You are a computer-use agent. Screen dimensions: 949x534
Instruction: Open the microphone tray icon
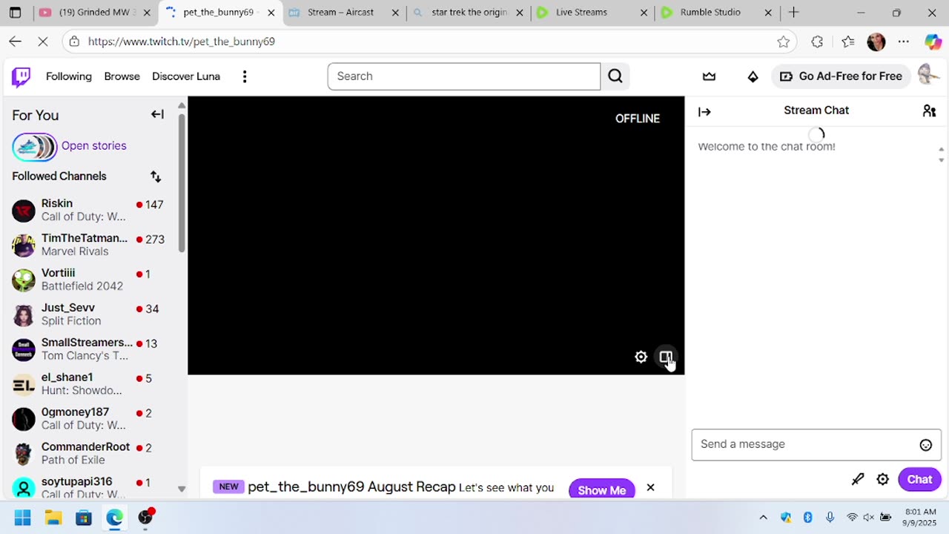830,518
